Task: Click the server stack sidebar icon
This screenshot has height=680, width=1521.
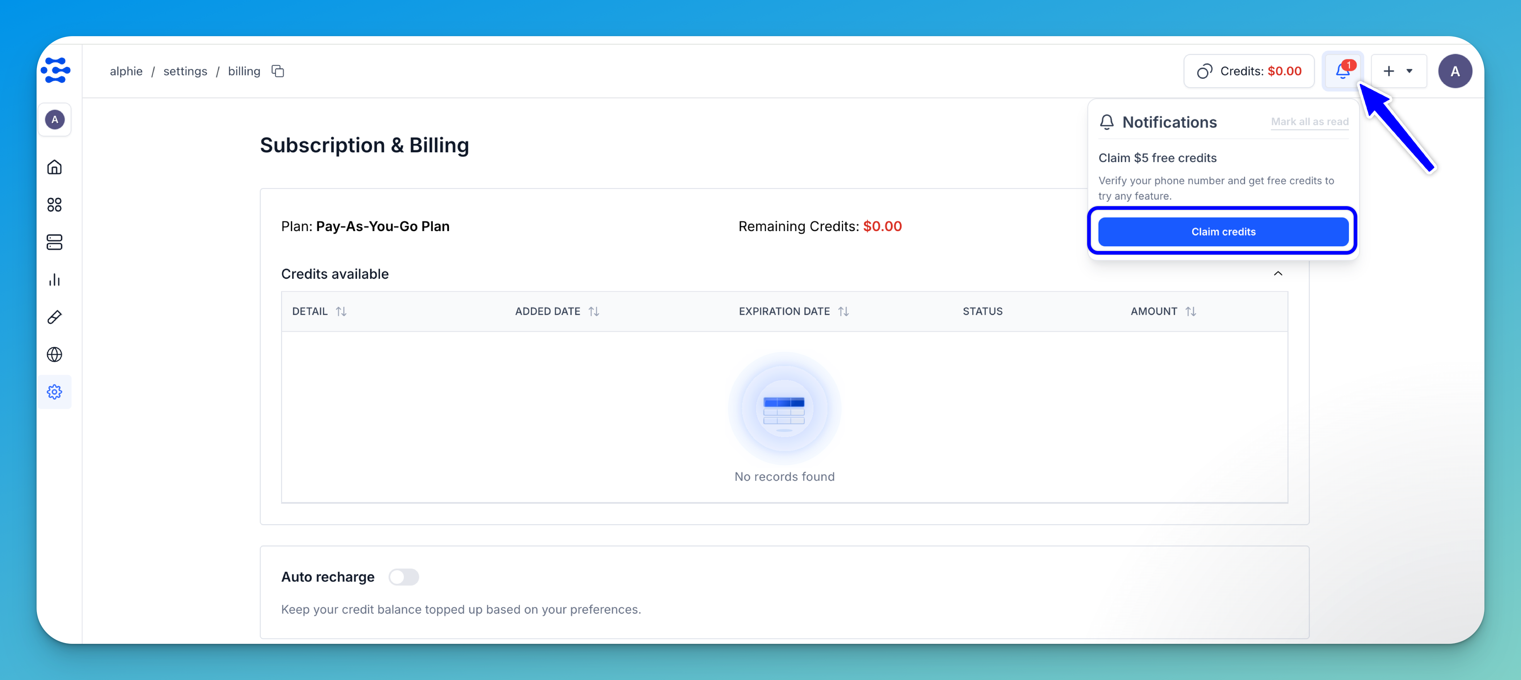Action: pos(54,242)
